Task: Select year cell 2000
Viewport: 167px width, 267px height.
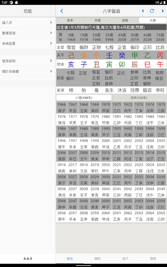Action: pyautogui.click(x=106, y=143)
